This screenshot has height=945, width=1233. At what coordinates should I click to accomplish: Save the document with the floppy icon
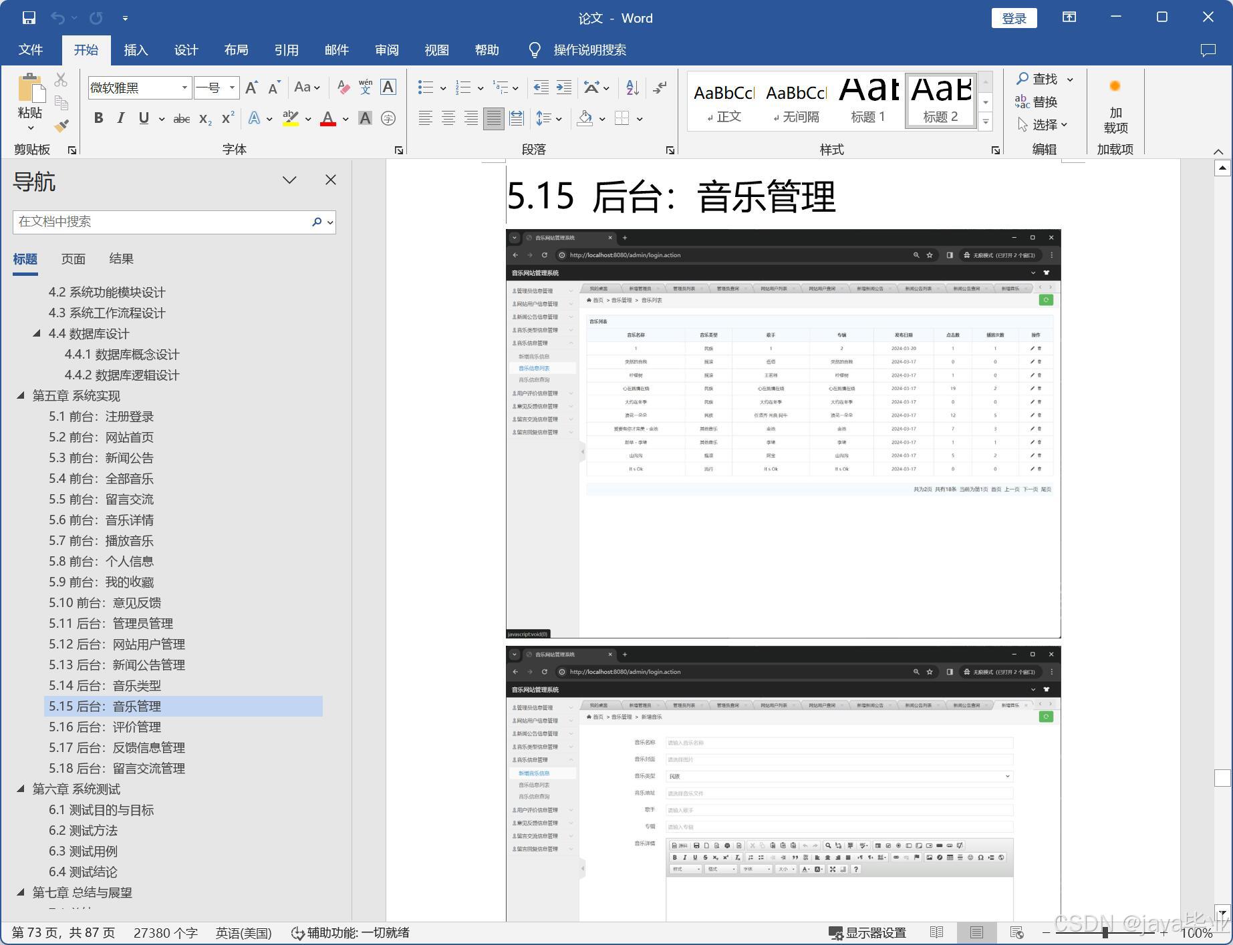coord(29,18)
